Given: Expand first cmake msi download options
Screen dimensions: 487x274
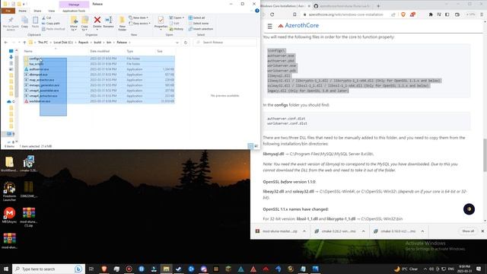Looking at the screenshot, I should click(364, 231).
